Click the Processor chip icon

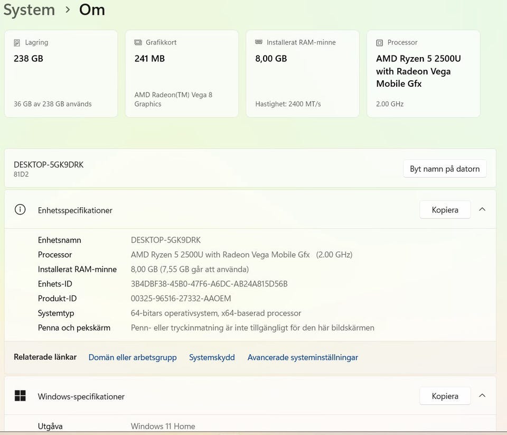coord(380,42)
